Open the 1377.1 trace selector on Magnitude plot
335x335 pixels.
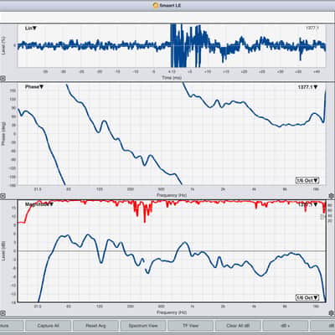point(307,204)
